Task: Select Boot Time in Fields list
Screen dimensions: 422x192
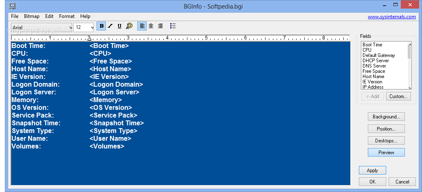Action: click(x=372, y=45)
